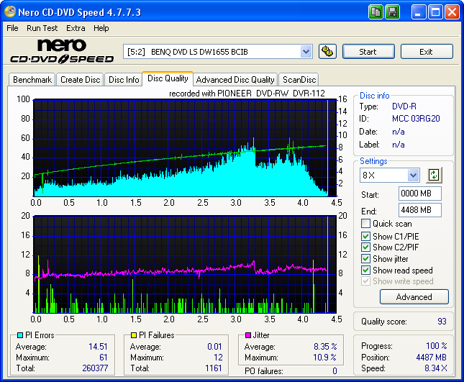The height and width of the screenshot is (382, 464).
Task: Open drive options icon next to drive selector
Action: click(x=327, y=52)
